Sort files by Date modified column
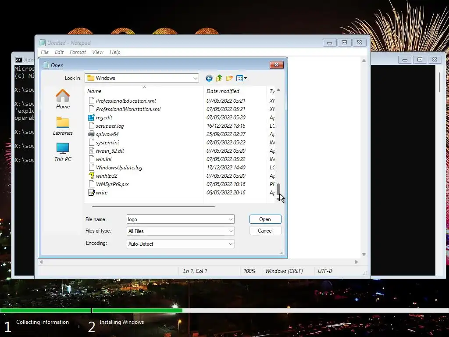The image size is (449, 337). click(235, 91)
